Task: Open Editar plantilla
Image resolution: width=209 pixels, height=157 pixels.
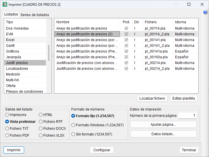Action: pos(183,98)
